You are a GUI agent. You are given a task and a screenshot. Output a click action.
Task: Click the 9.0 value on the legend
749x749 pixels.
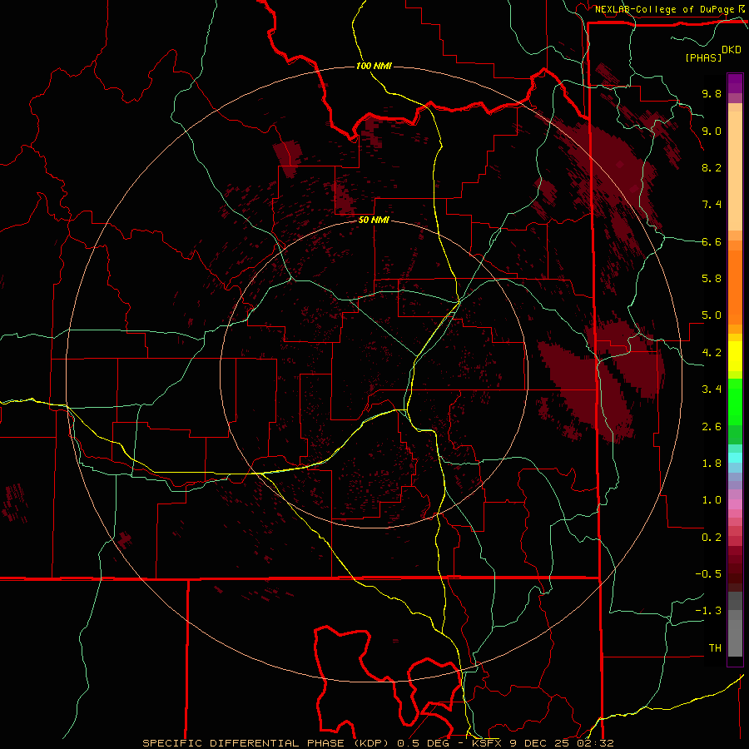(x=712, y=131)
